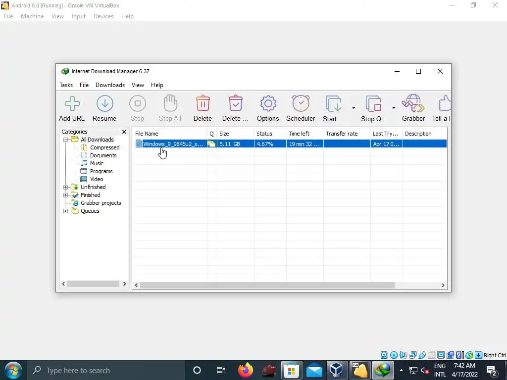Open the IDM View menu
The height and width of the screenshot is (380, 507).
point(138,85)
